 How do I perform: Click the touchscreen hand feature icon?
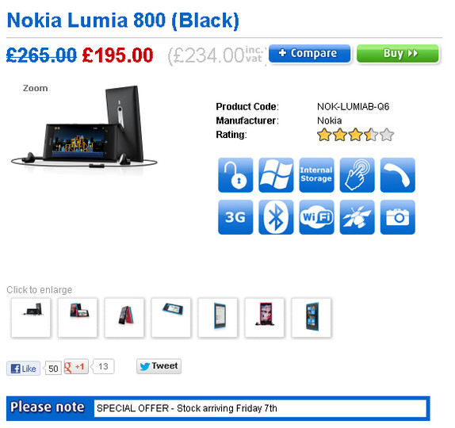click(357, 175)
